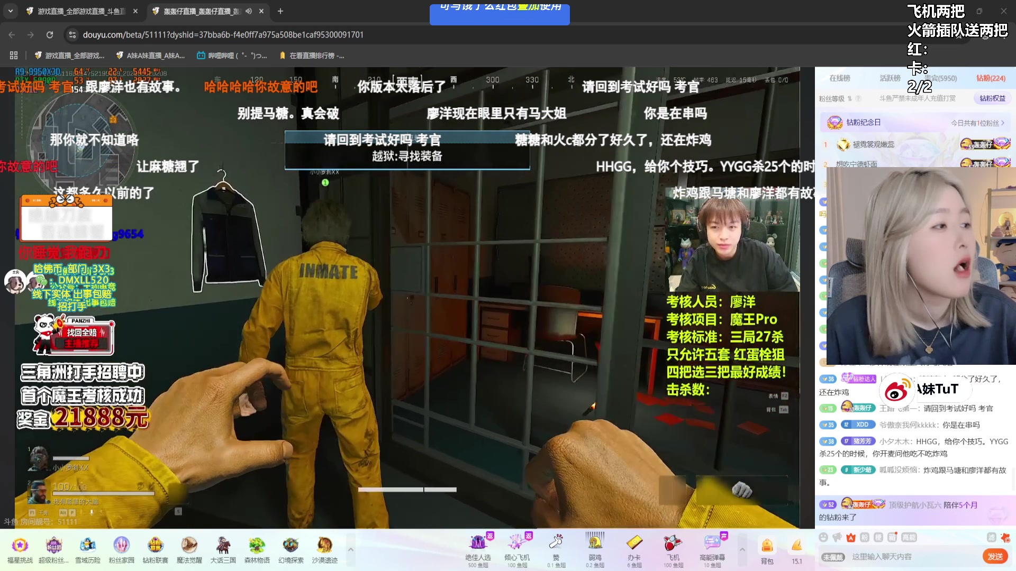Switch to the 钻粉(224) tab

[x=991, y=78]
